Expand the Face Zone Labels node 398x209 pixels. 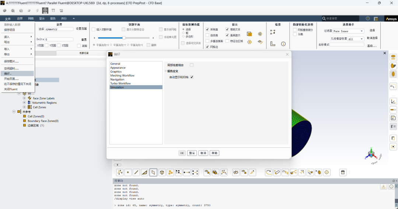24,98
